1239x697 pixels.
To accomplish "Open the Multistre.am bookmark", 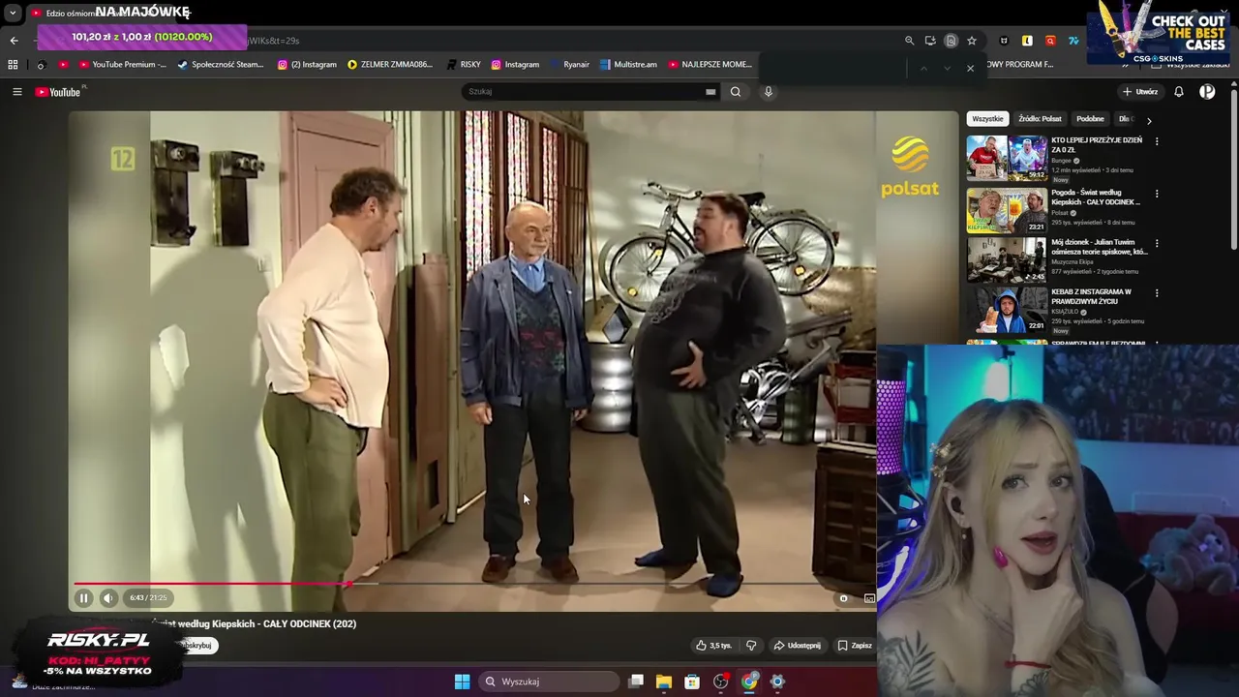I will tap(628, 65).
